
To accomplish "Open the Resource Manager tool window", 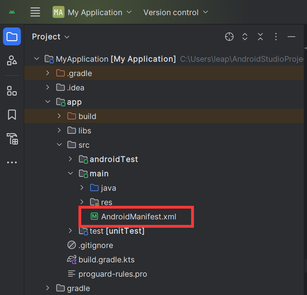I will pos(12,61).
